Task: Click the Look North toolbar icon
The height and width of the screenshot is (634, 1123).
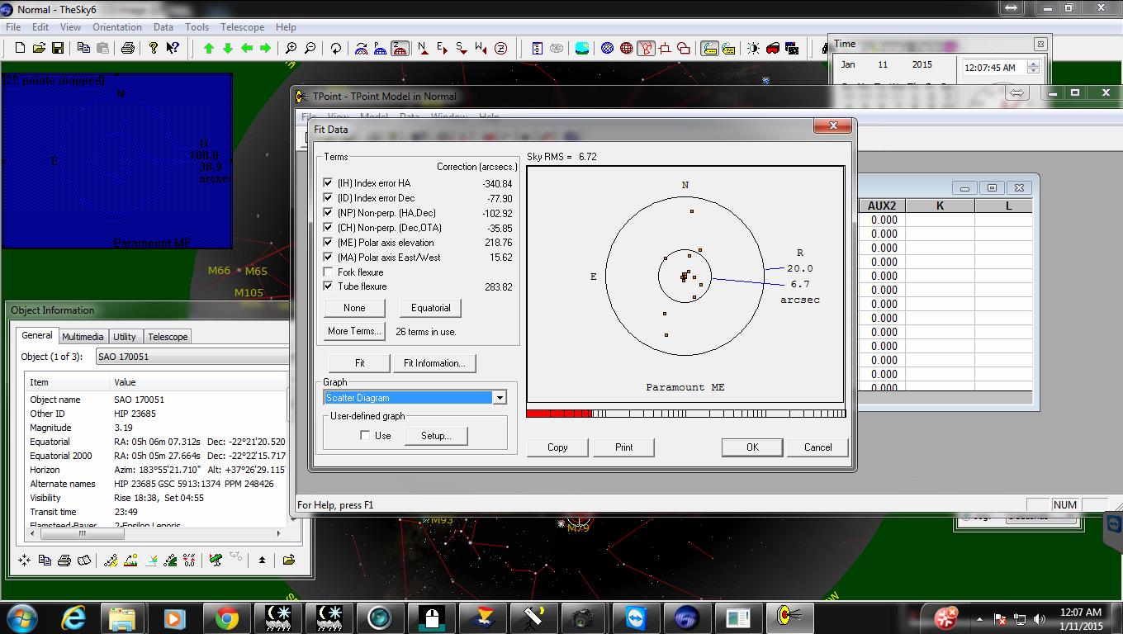Action: pyautogui.click(x=423, y=49)
